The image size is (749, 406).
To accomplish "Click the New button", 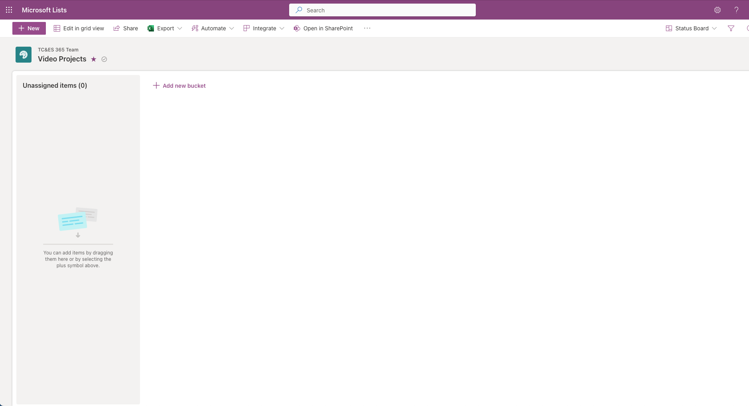I will [29, 28].
